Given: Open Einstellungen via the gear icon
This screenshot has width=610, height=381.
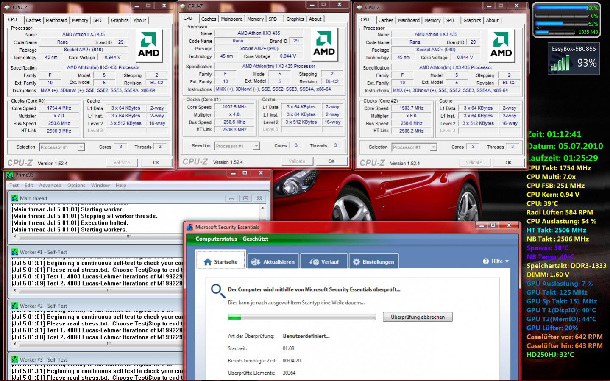Looking at the screenshot, I should click(x=356, y=262).
